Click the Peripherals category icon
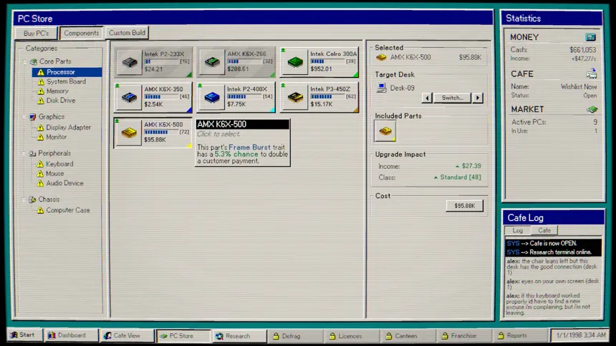The height and width of the screenshot is (346, 616). 33,154
